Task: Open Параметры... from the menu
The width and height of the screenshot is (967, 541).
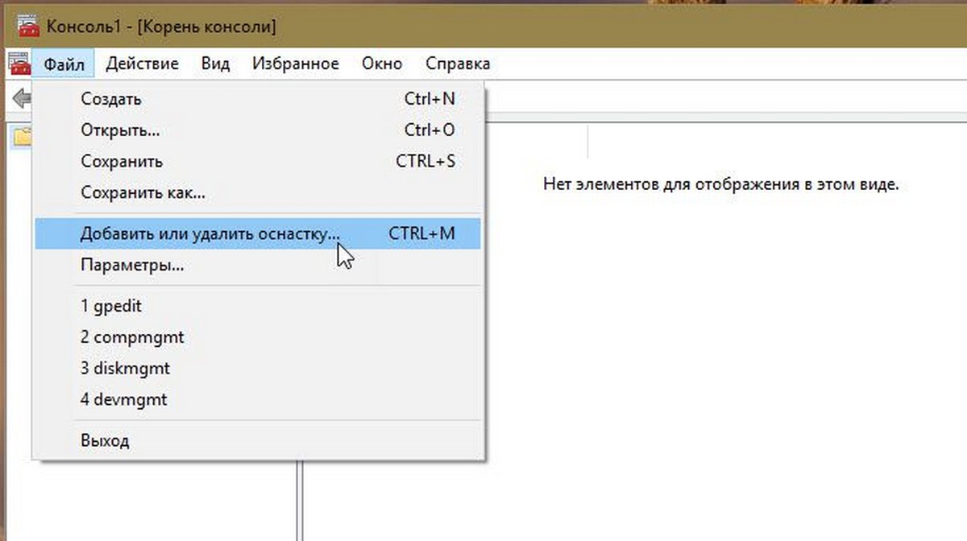Action: [258, 265]
